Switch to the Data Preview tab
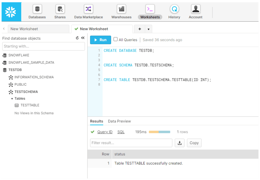 tap(119, 121)
